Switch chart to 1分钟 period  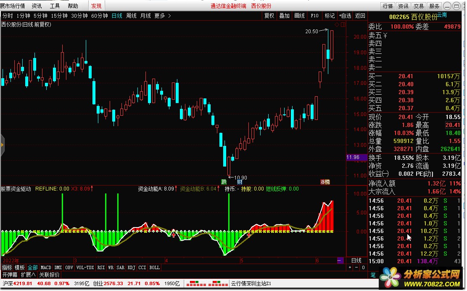[x=23, y=16]
